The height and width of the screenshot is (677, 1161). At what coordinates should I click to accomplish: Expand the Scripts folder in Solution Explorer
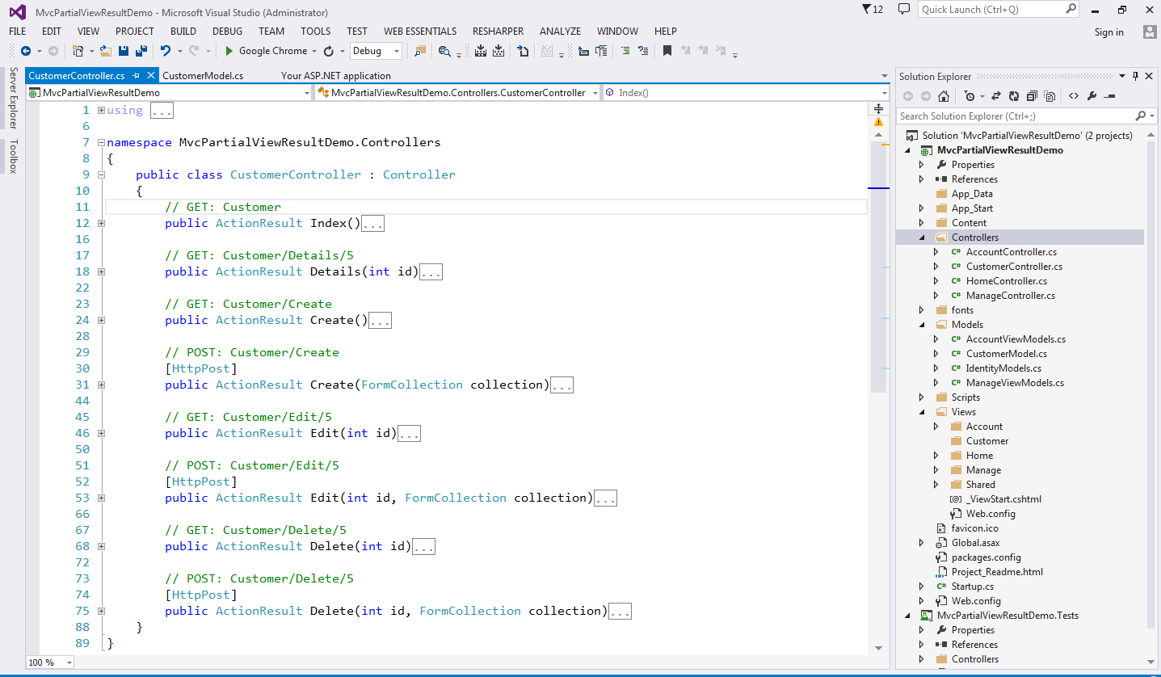[922, 397]
